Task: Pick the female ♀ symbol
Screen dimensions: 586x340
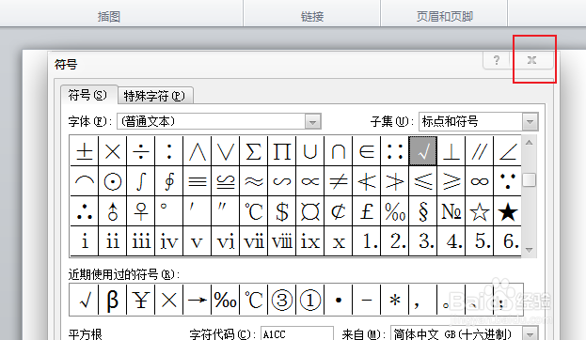Action: [x=141, y=211]
